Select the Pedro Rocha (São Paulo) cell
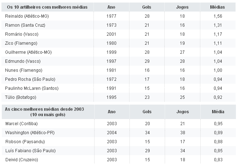237x167 pixels. tap(31, 79)
